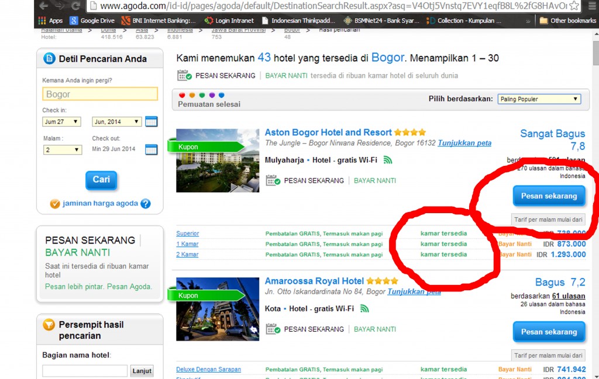
Task: Click the Superior room type link
Action: pos(188,234)
